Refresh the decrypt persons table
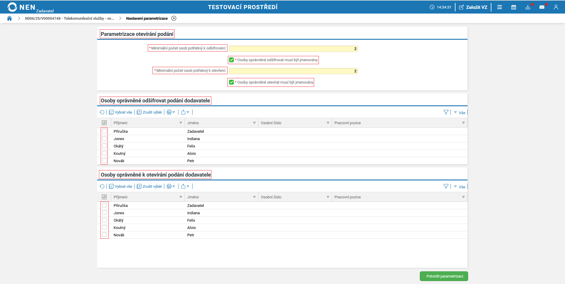The width and height of the screenshot is (565, 284). pyautogui.click(x=102, y=112)
